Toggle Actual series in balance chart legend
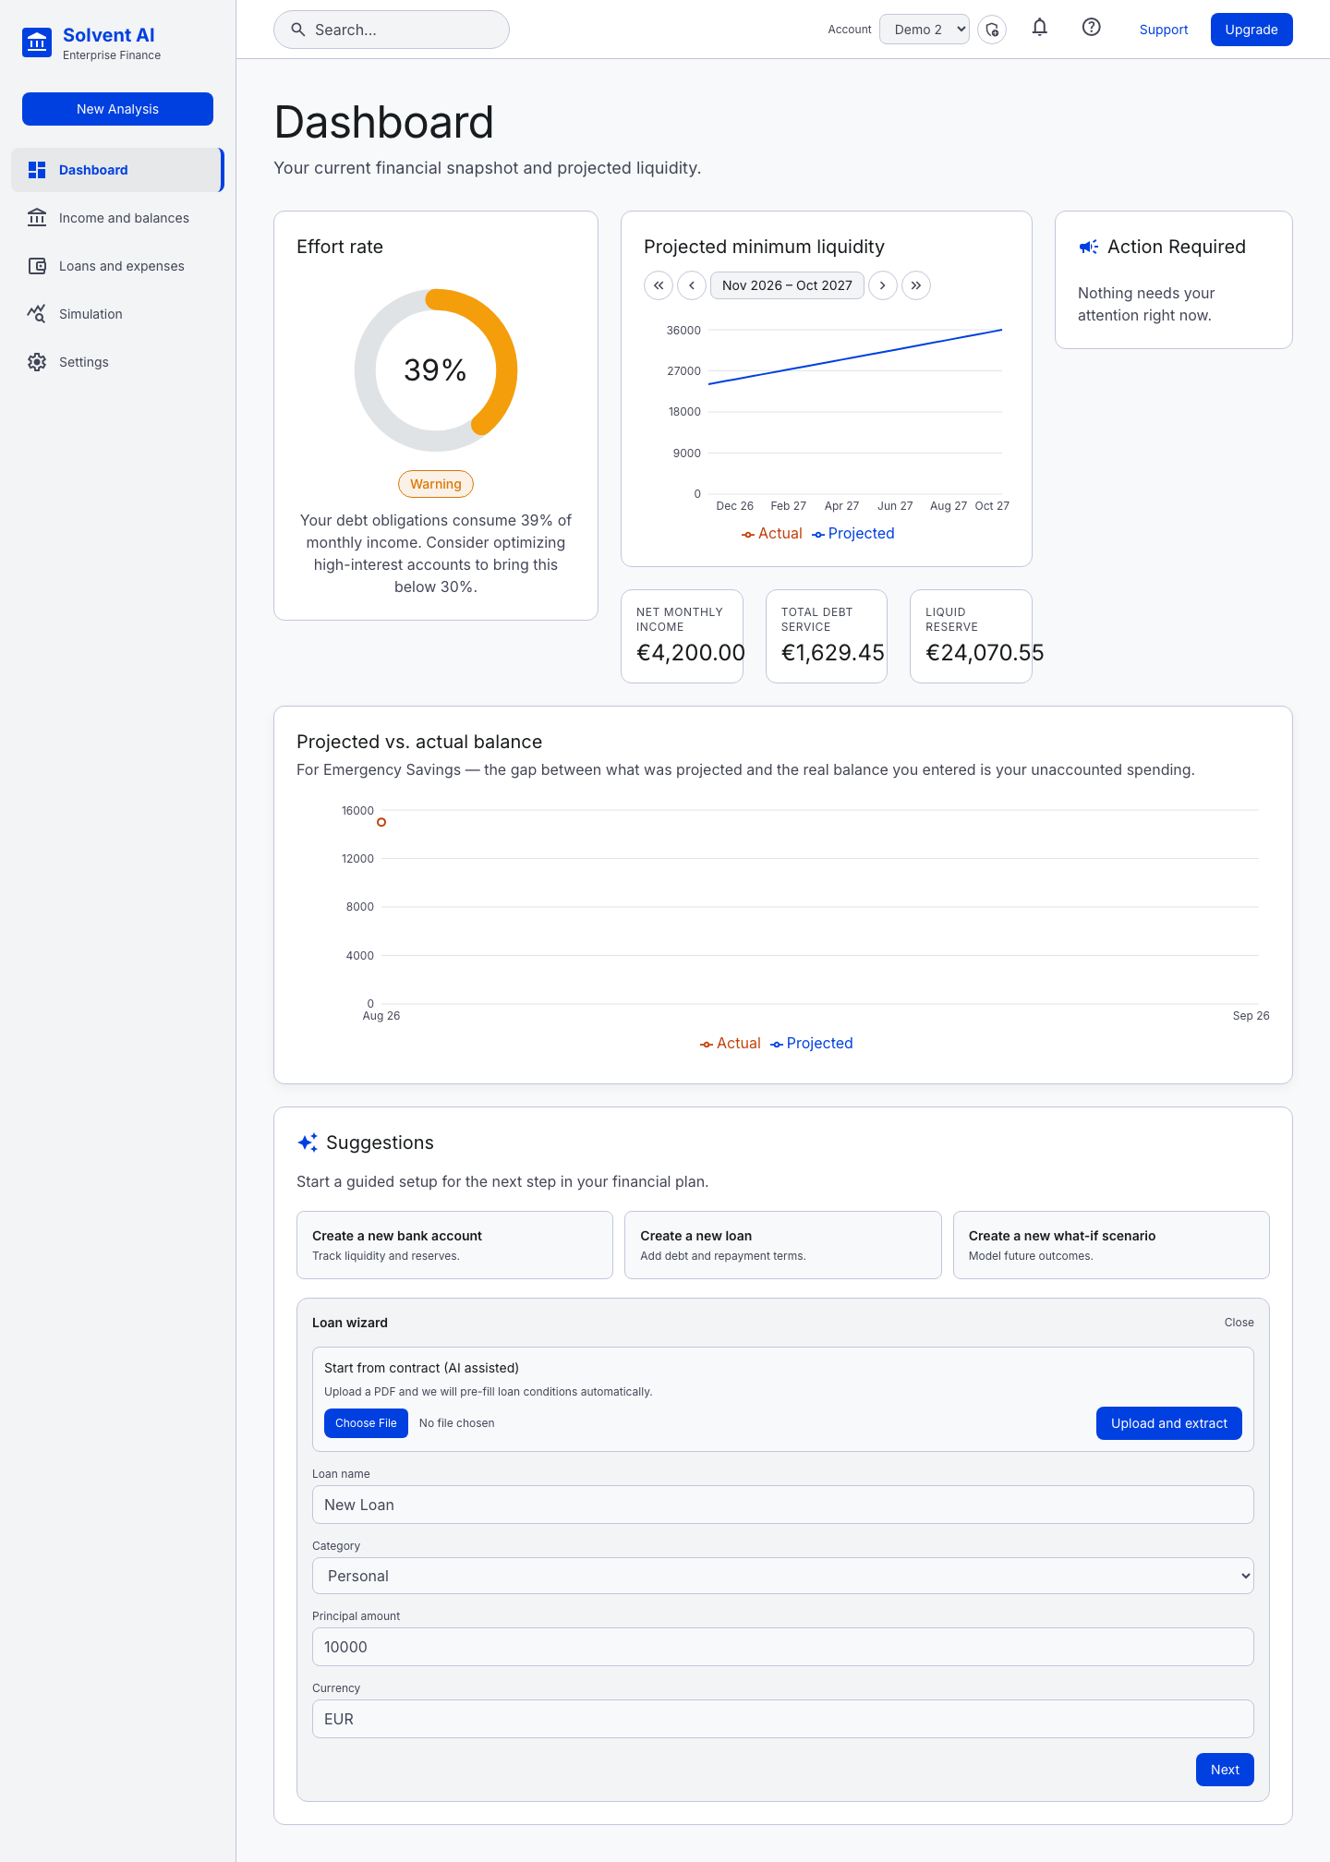The image size is (1330, 1862). click(x=731, y=1044)
